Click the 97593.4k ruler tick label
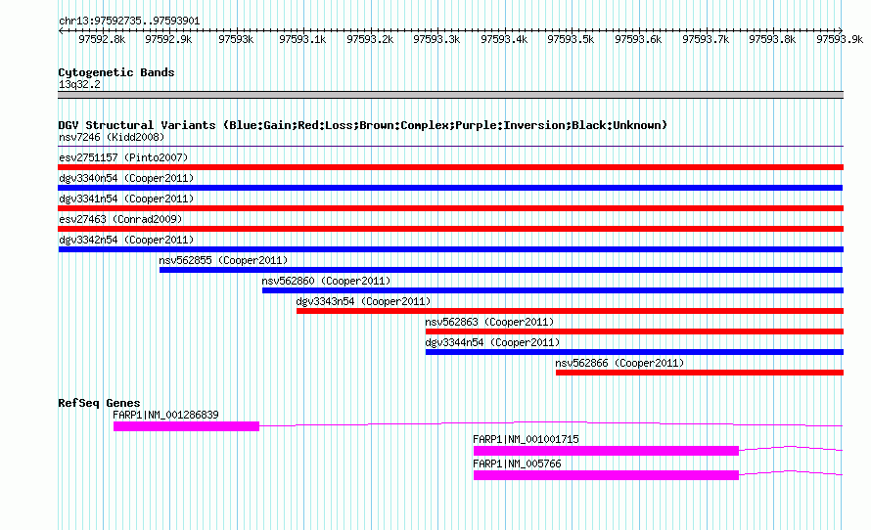 pyautogui.click(x=504, y=39)
